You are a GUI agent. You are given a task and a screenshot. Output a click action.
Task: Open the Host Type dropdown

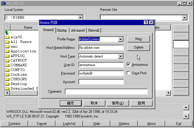[120, 56]
